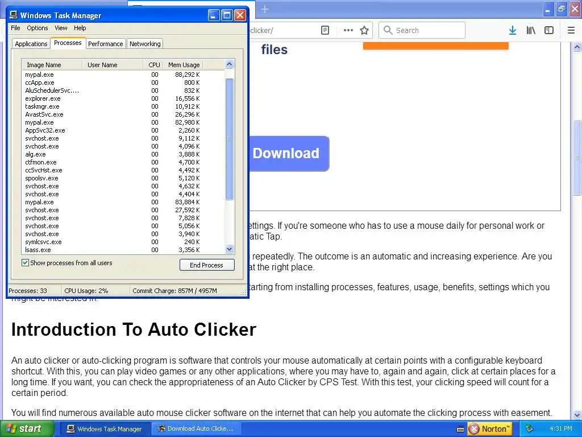Click the process list scrollbar thumb
This screenshot has width=582, height=437.
tap(230, 139)
